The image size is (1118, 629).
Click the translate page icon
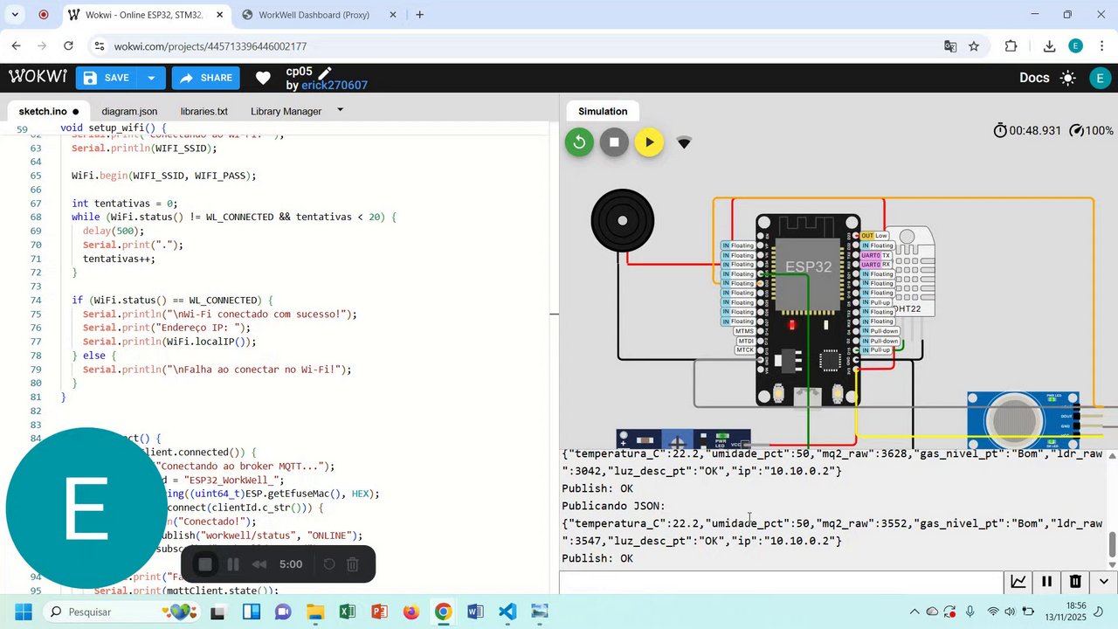[950, 46]
